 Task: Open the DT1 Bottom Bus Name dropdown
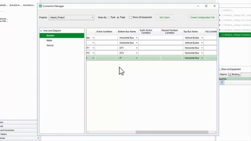click(136, 48)
